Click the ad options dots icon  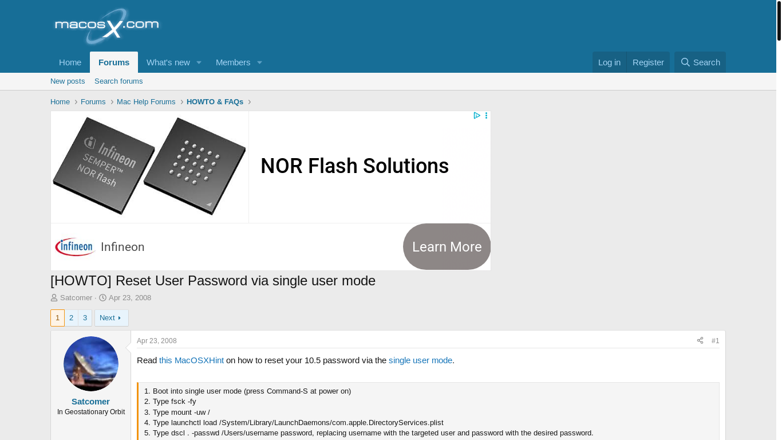(x=487, y=116)
